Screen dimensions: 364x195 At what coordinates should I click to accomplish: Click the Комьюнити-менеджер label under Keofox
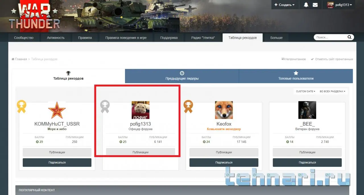click(x=224, y=129)
